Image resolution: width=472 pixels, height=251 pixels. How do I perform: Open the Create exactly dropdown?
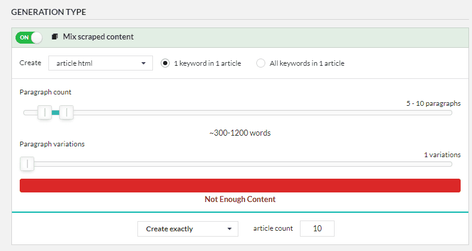188,229
